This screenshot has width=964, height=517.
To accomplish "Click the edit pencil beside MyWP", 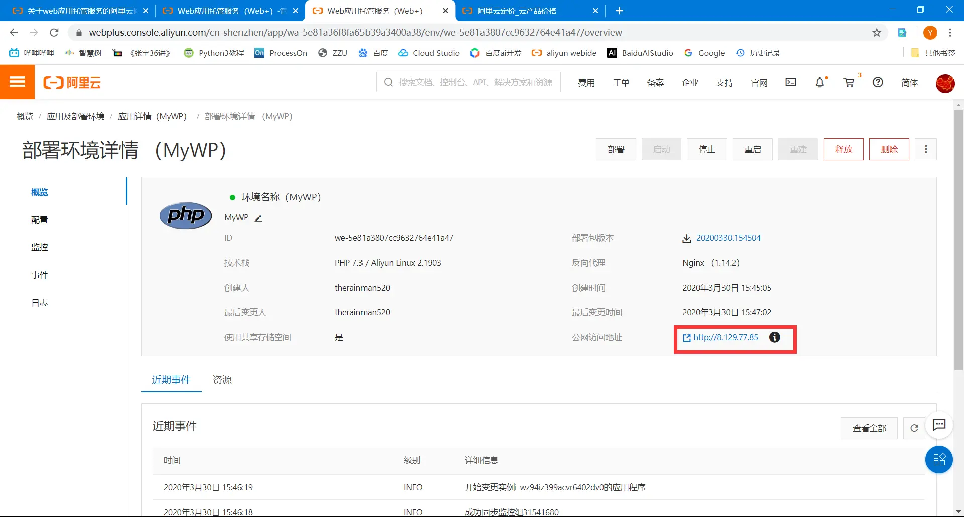I will (258, 218).
